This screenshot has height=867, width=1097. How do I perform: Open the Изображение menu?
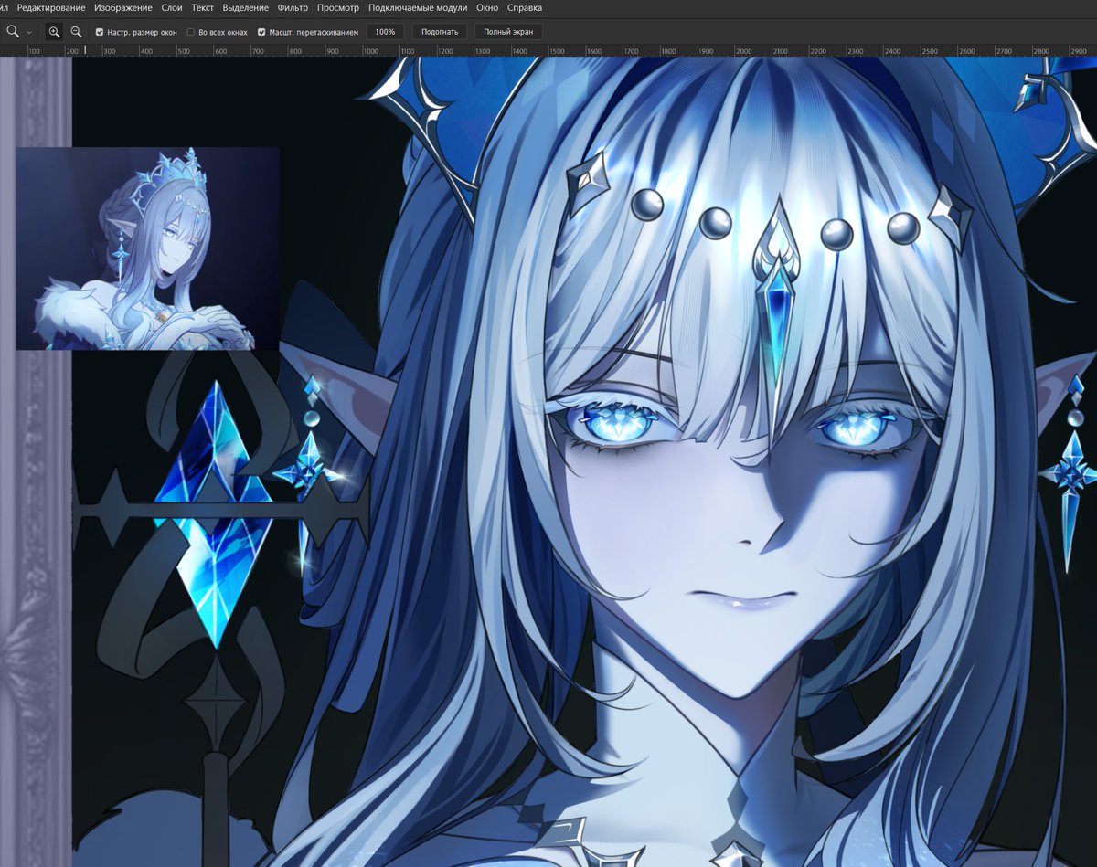[x=122, y=7]
